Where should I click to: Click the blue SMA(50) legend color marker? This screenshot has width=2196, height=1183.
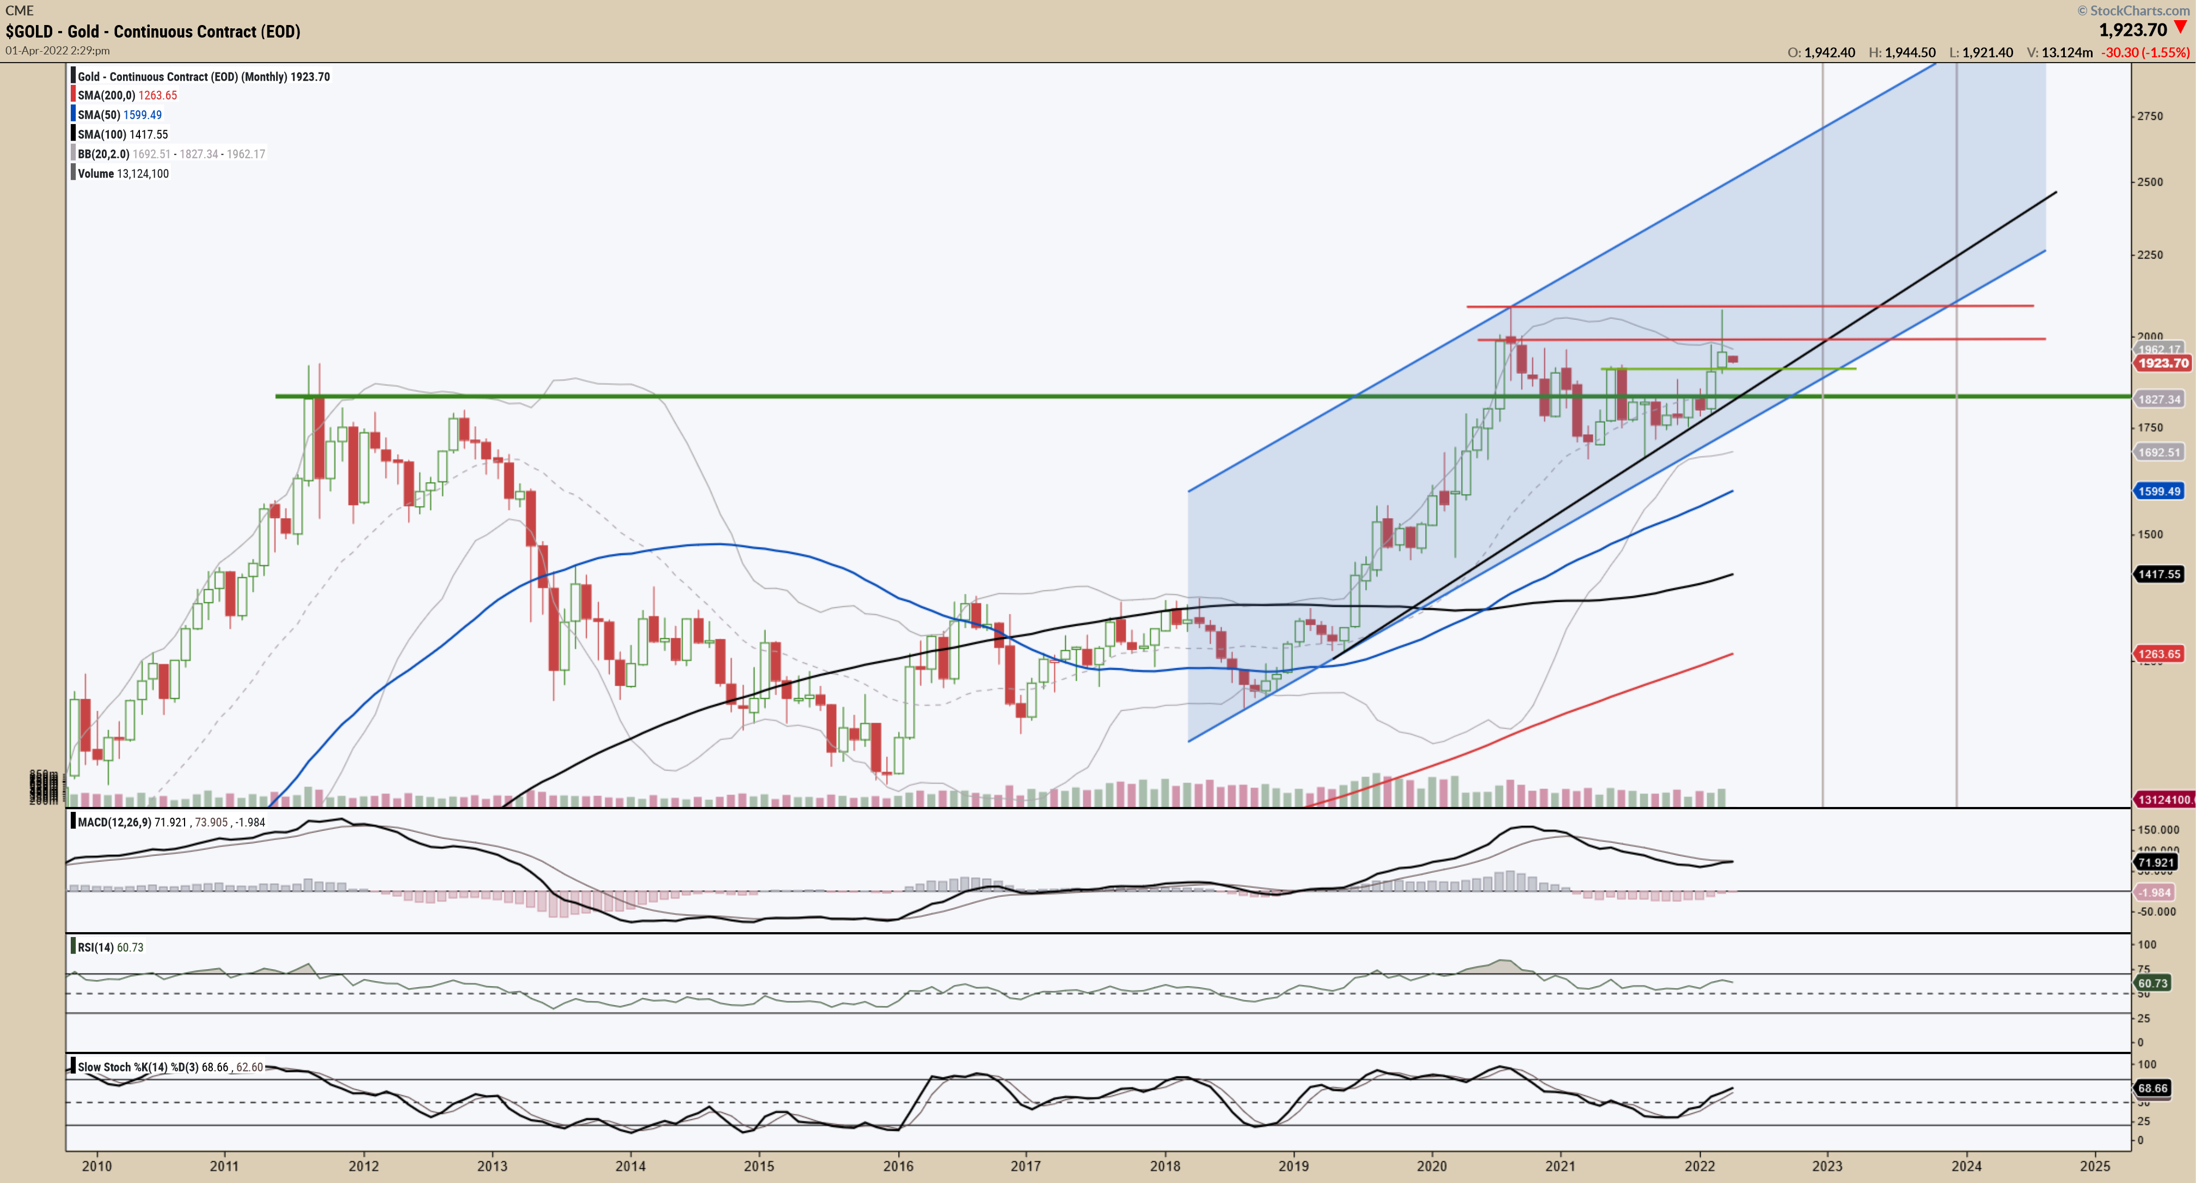pos(73,114)
